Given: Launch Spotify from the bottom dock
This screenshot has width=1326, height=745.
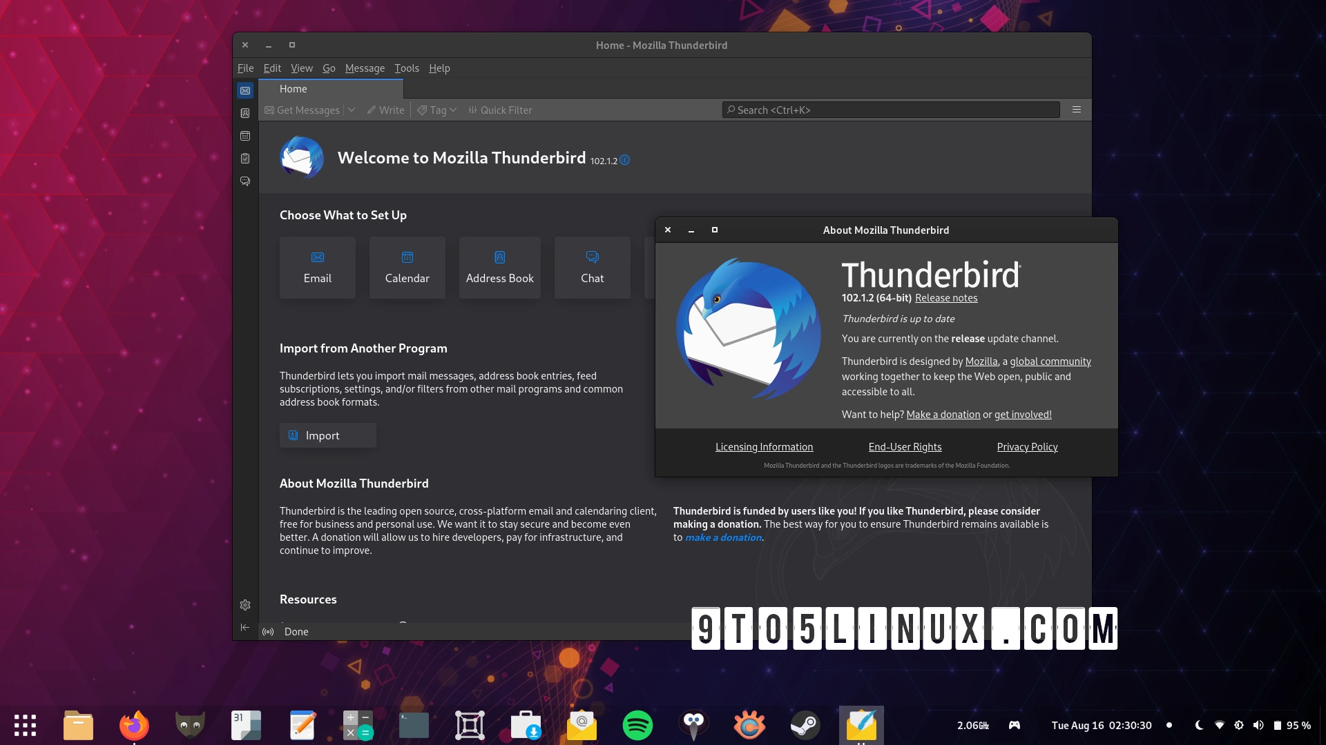Looking at the screenshot, I should (x=638, y=725).
